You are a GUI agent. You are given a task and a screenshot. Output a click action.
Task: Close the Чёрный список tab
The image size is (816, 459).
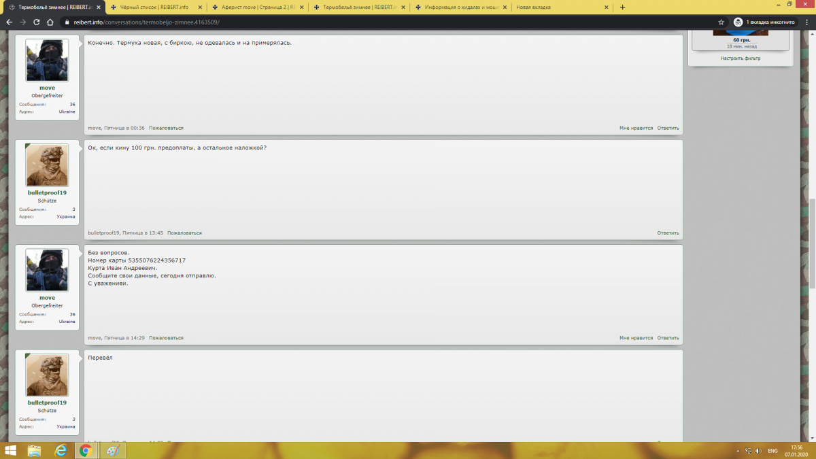point(199,7)
